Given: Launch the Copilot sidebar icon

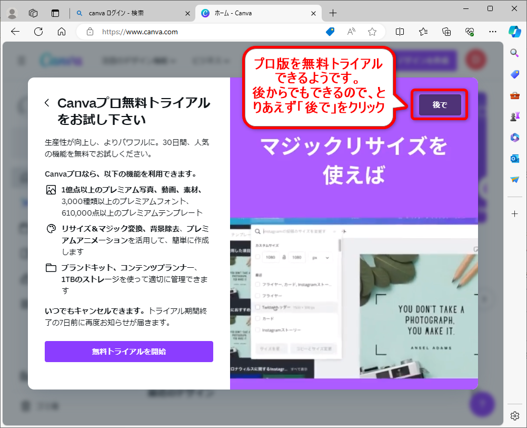Looking at the screenshot, I should [x=515, y=32].
